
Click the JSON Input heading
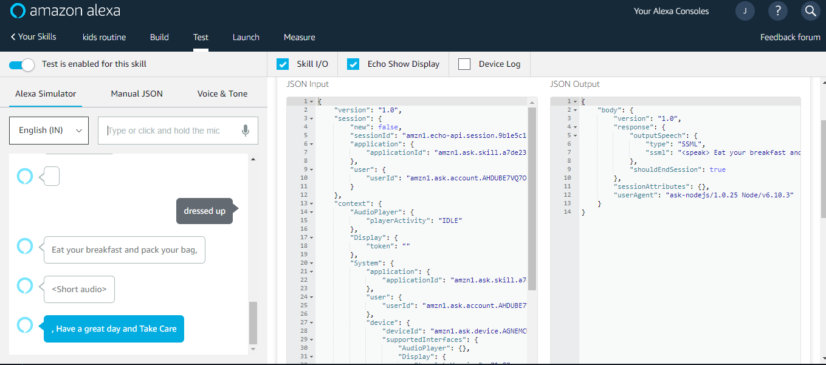coord(308,84)
